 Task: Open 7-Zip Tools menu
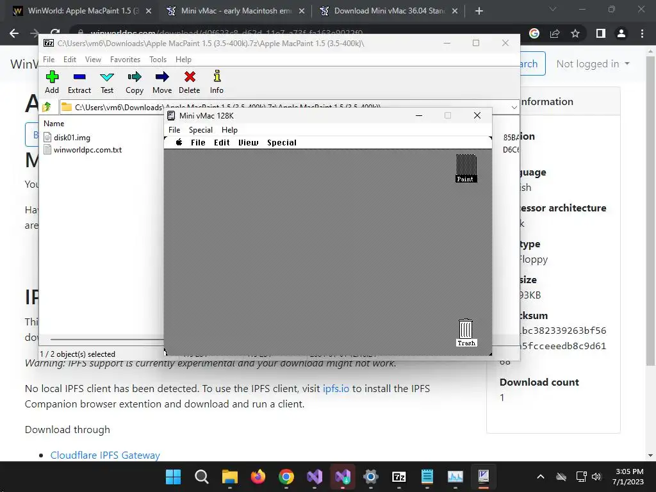point(158,60)
